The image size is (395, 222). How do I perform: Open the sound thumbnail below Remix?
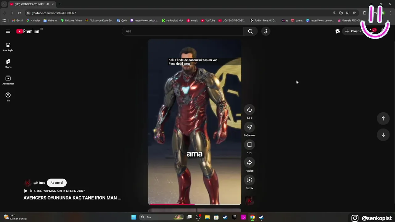click(x=249, y=201)
